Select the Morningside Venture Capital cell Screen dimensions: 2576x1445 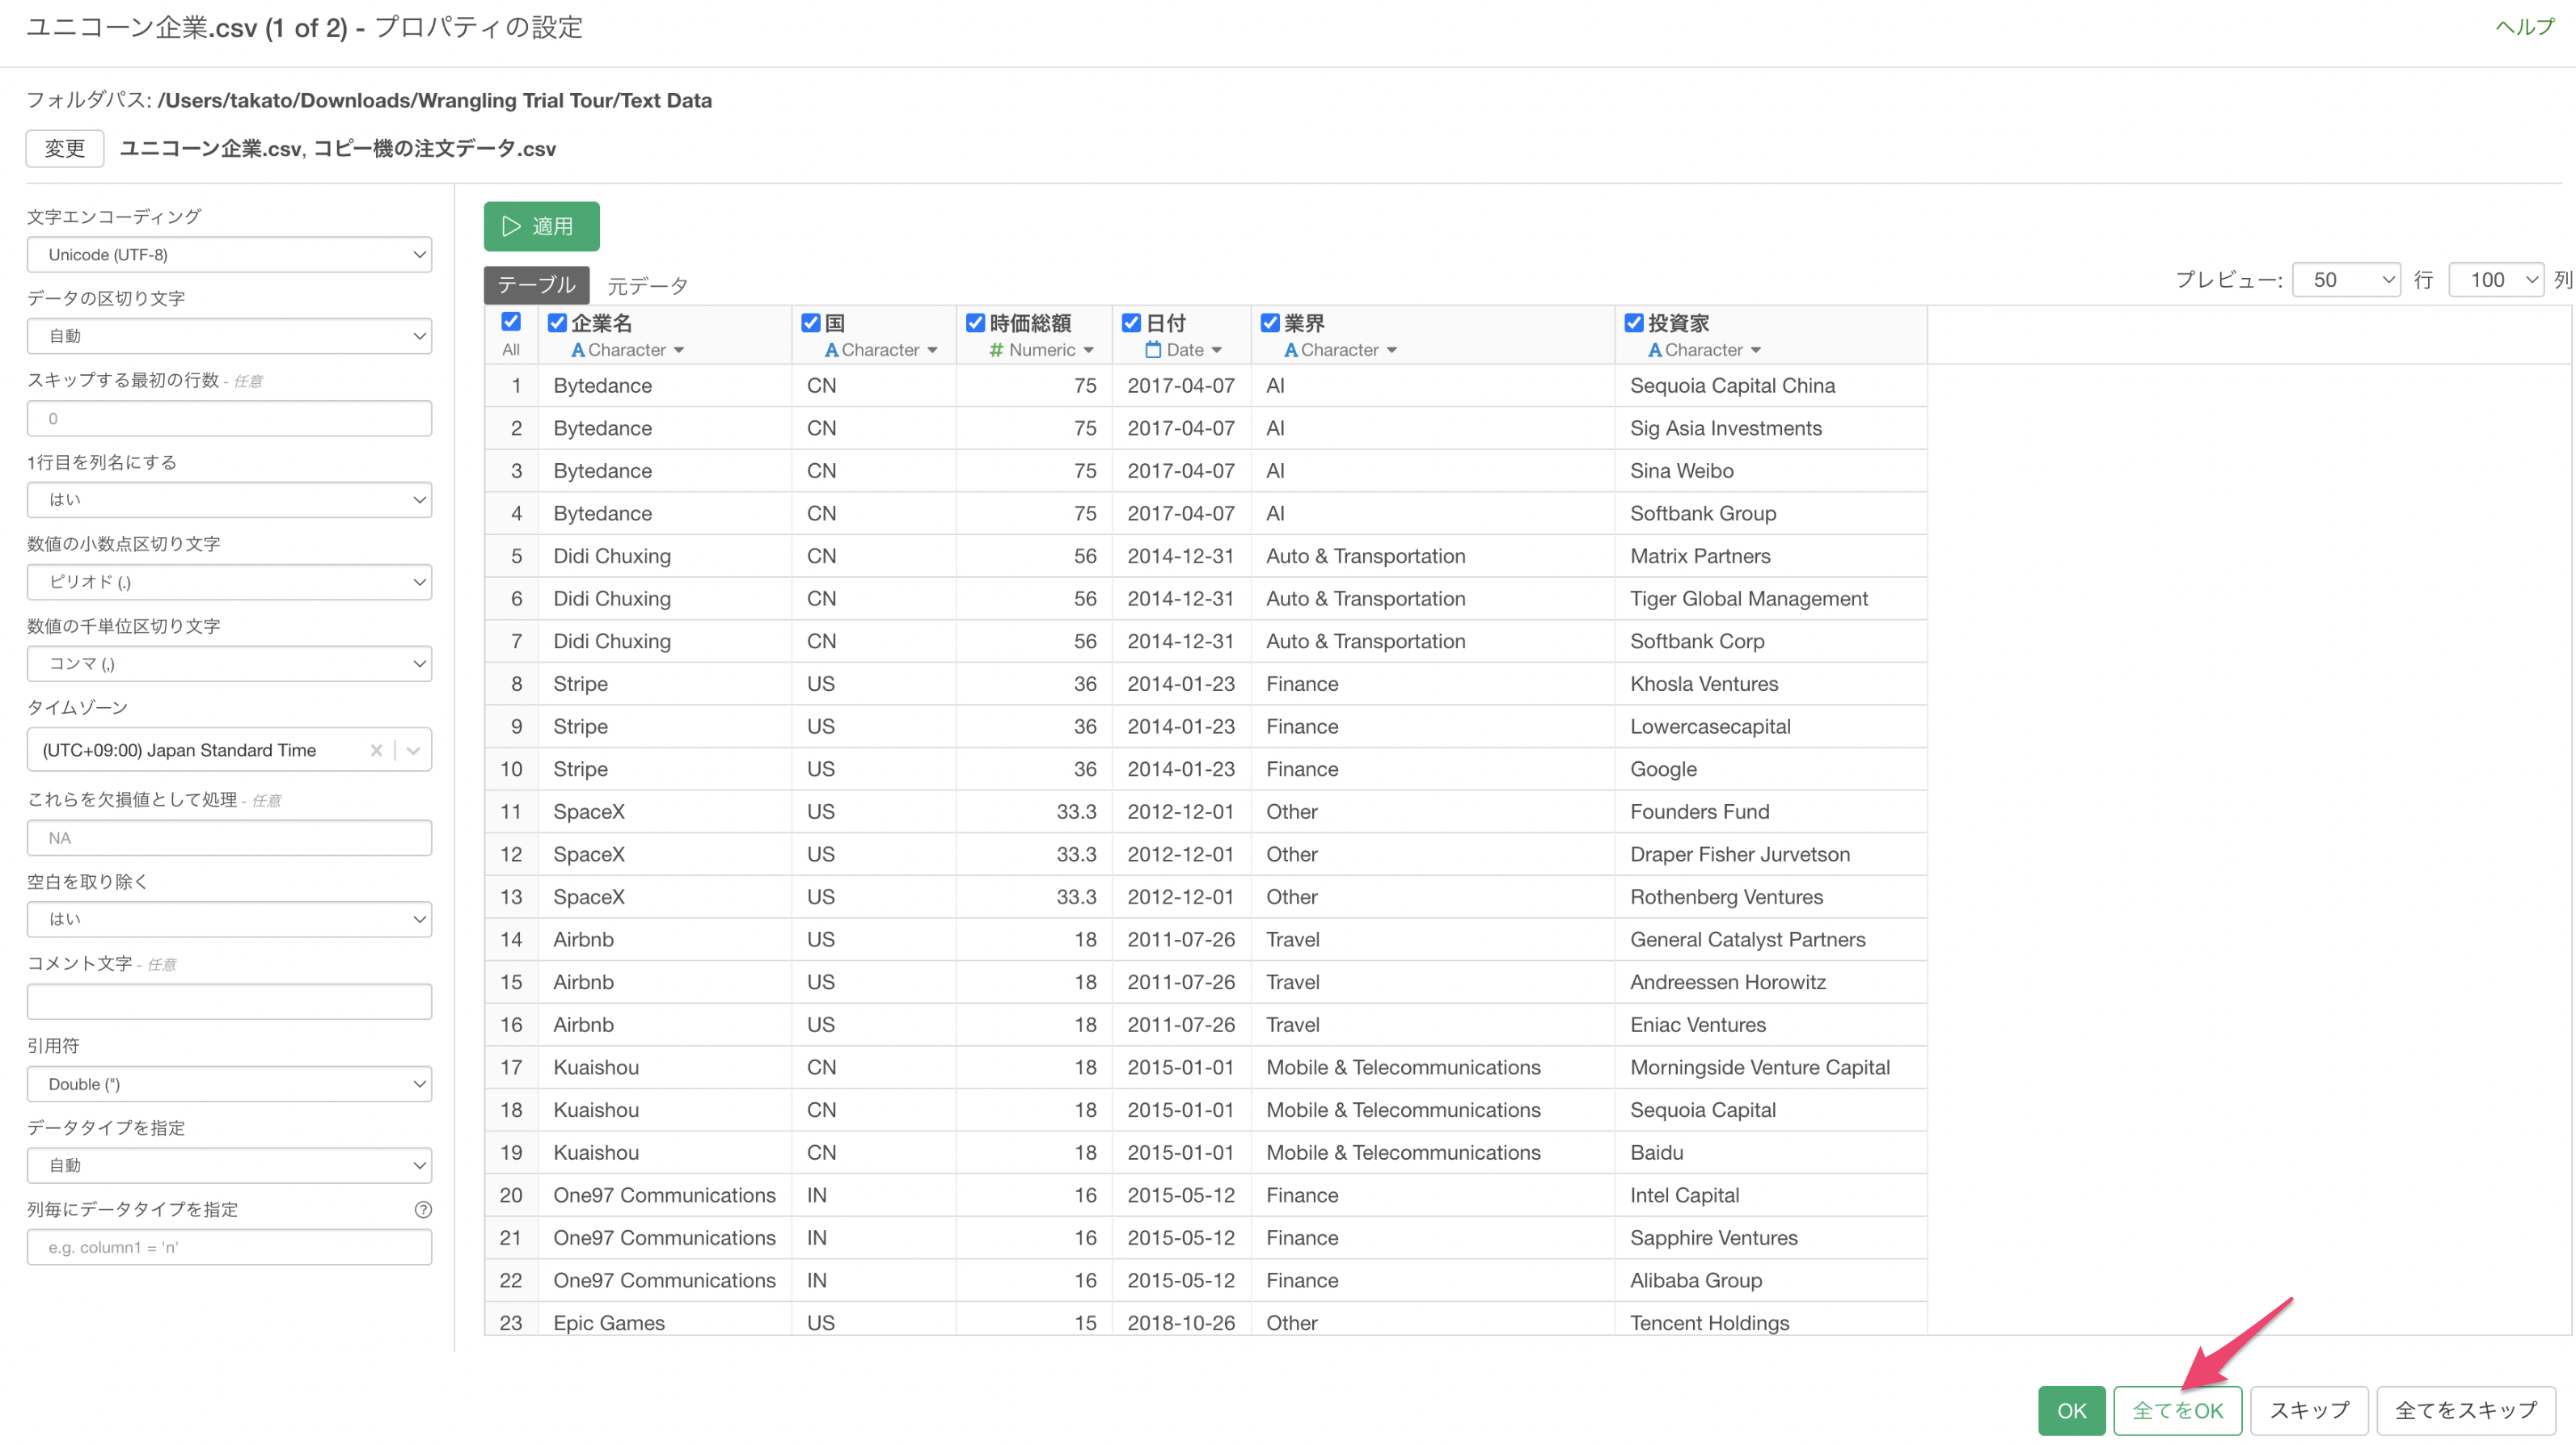(x=1771, y=1068)
